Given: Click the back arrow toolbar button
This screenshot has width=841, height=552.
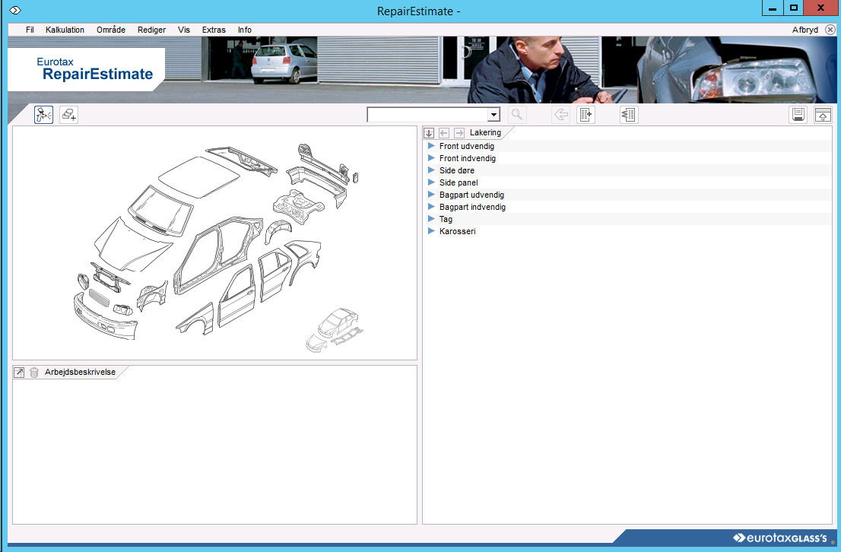Looking at the screenshot, I should pos(560,114).
